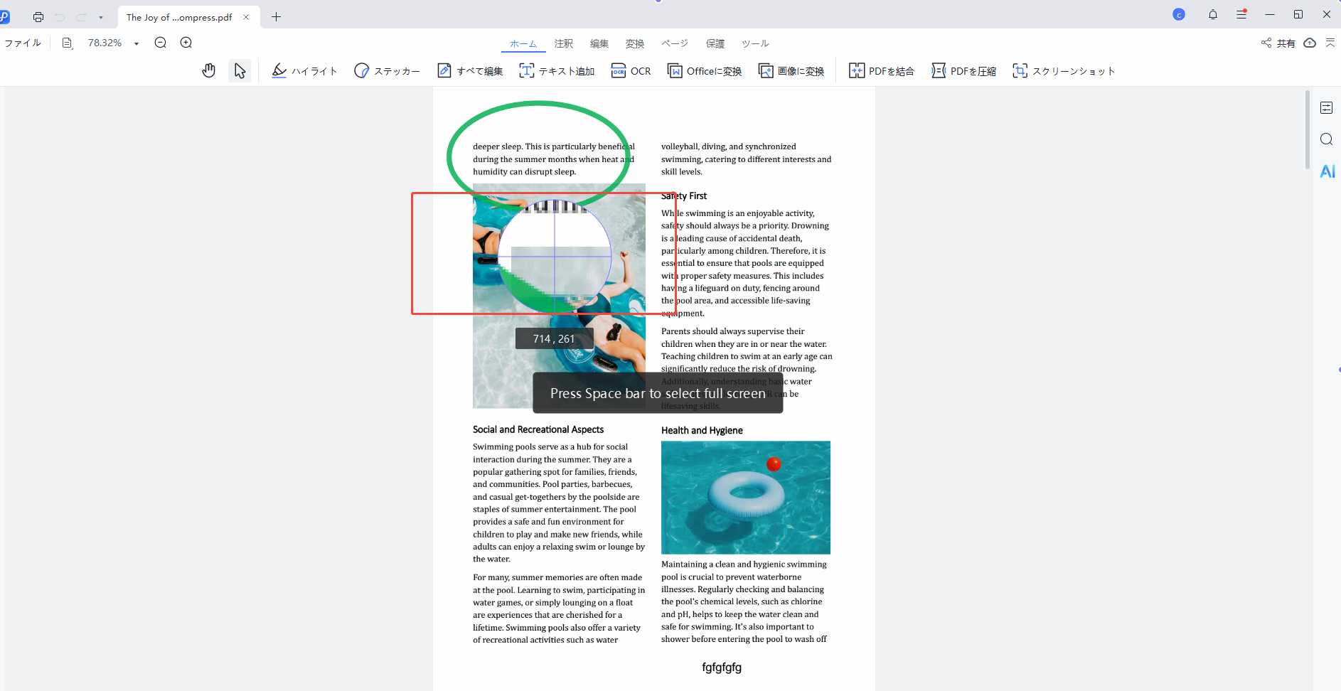Open a new tab with plus button
The image size is (1341, 691).
(x=276, y=17)
